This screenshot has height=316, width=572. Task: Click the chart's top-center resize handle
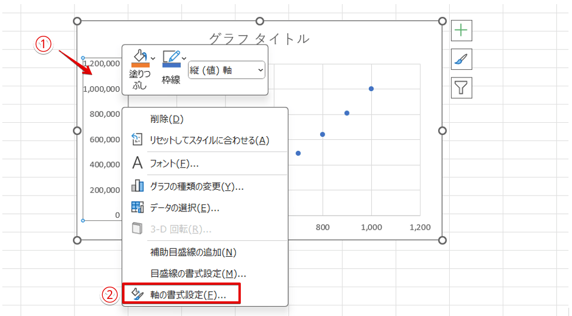[260, 21]
